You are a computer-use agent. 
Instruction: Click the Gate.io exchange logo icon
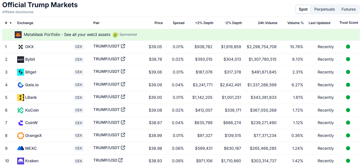click(21, 85)
